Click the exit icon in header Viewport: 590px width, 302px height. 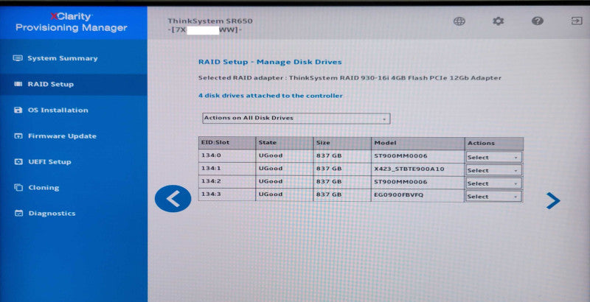577,21
